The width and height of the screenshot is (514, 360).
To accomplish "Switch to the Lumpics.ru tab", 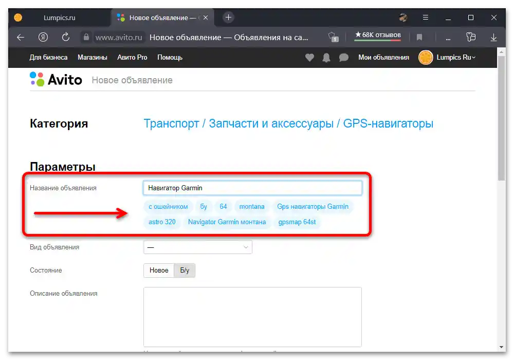I will [x=59, y=17].
